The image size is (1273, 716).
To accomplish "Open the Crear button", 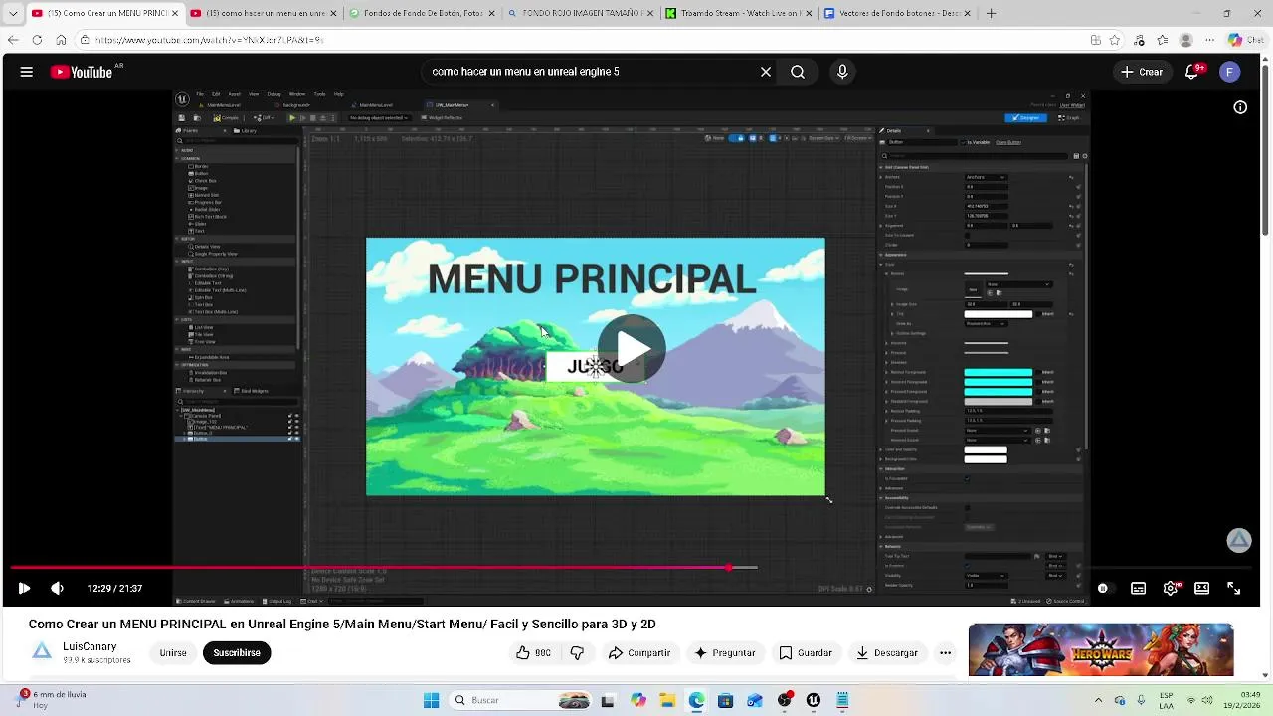I will pyautogui.click(x=1141, y=72).
